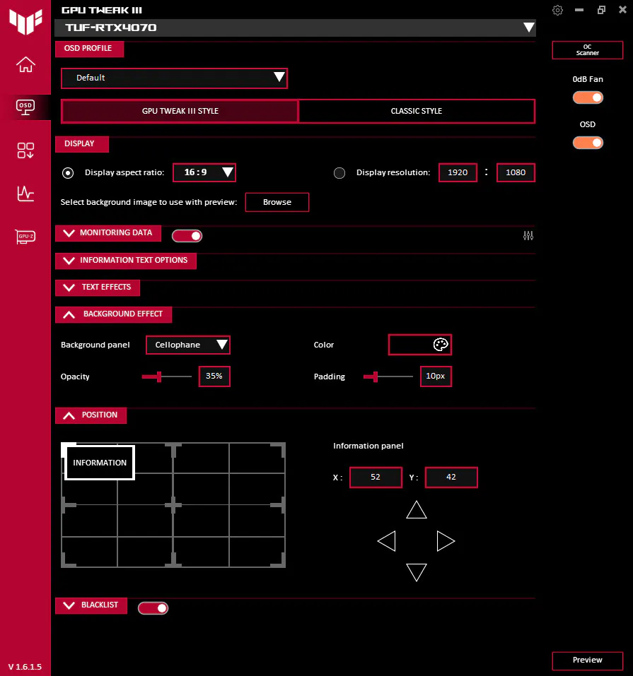Viewport: 633px width, 676px height.
Task: Switch to GPU Tweak III Style tab
Action: (x=180, y=111)
